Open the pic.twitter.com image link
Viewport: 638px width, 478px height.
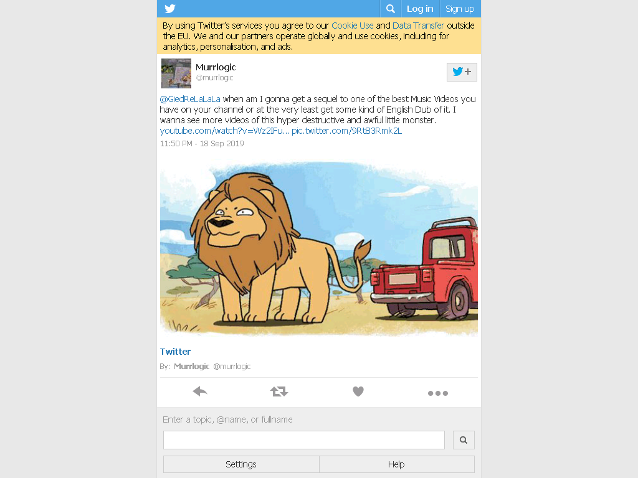coord(346,131)
